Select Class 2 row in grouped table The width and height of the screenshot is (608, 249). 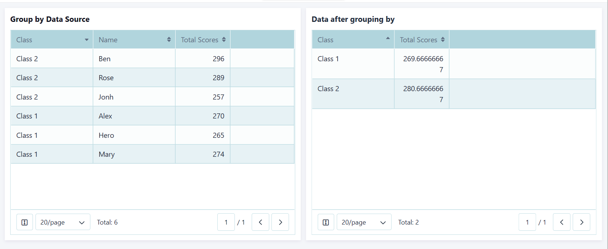[328, 89]
